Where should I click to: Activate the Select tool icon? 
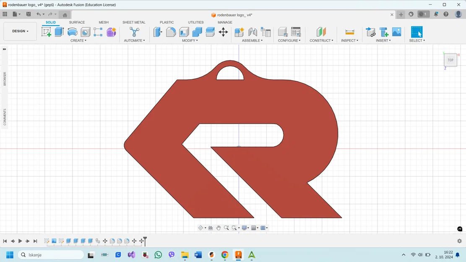417,32
